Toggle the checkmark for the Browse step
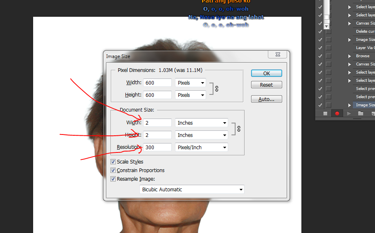This screenshot has width=375, height=233. pos(320,56)
